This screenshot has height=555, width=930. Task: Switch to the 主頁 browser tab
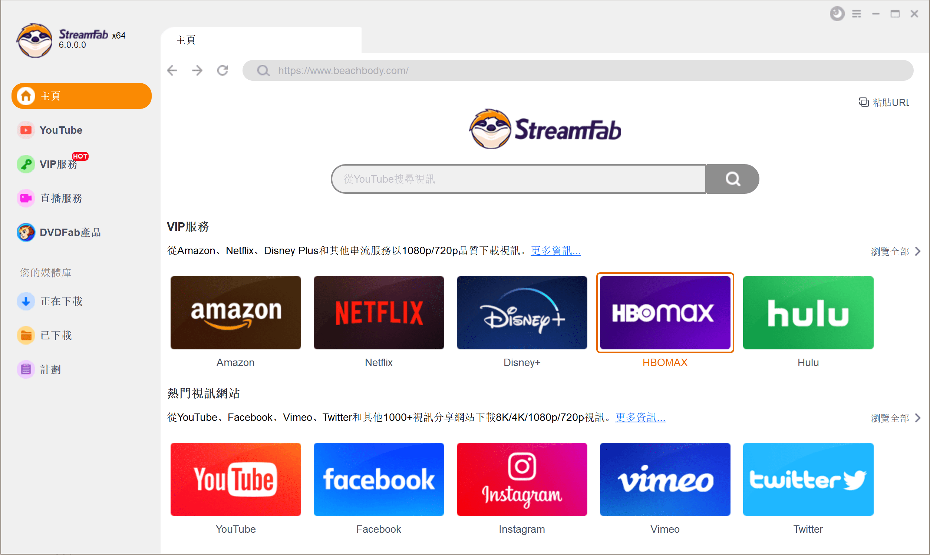pos(261,40)
